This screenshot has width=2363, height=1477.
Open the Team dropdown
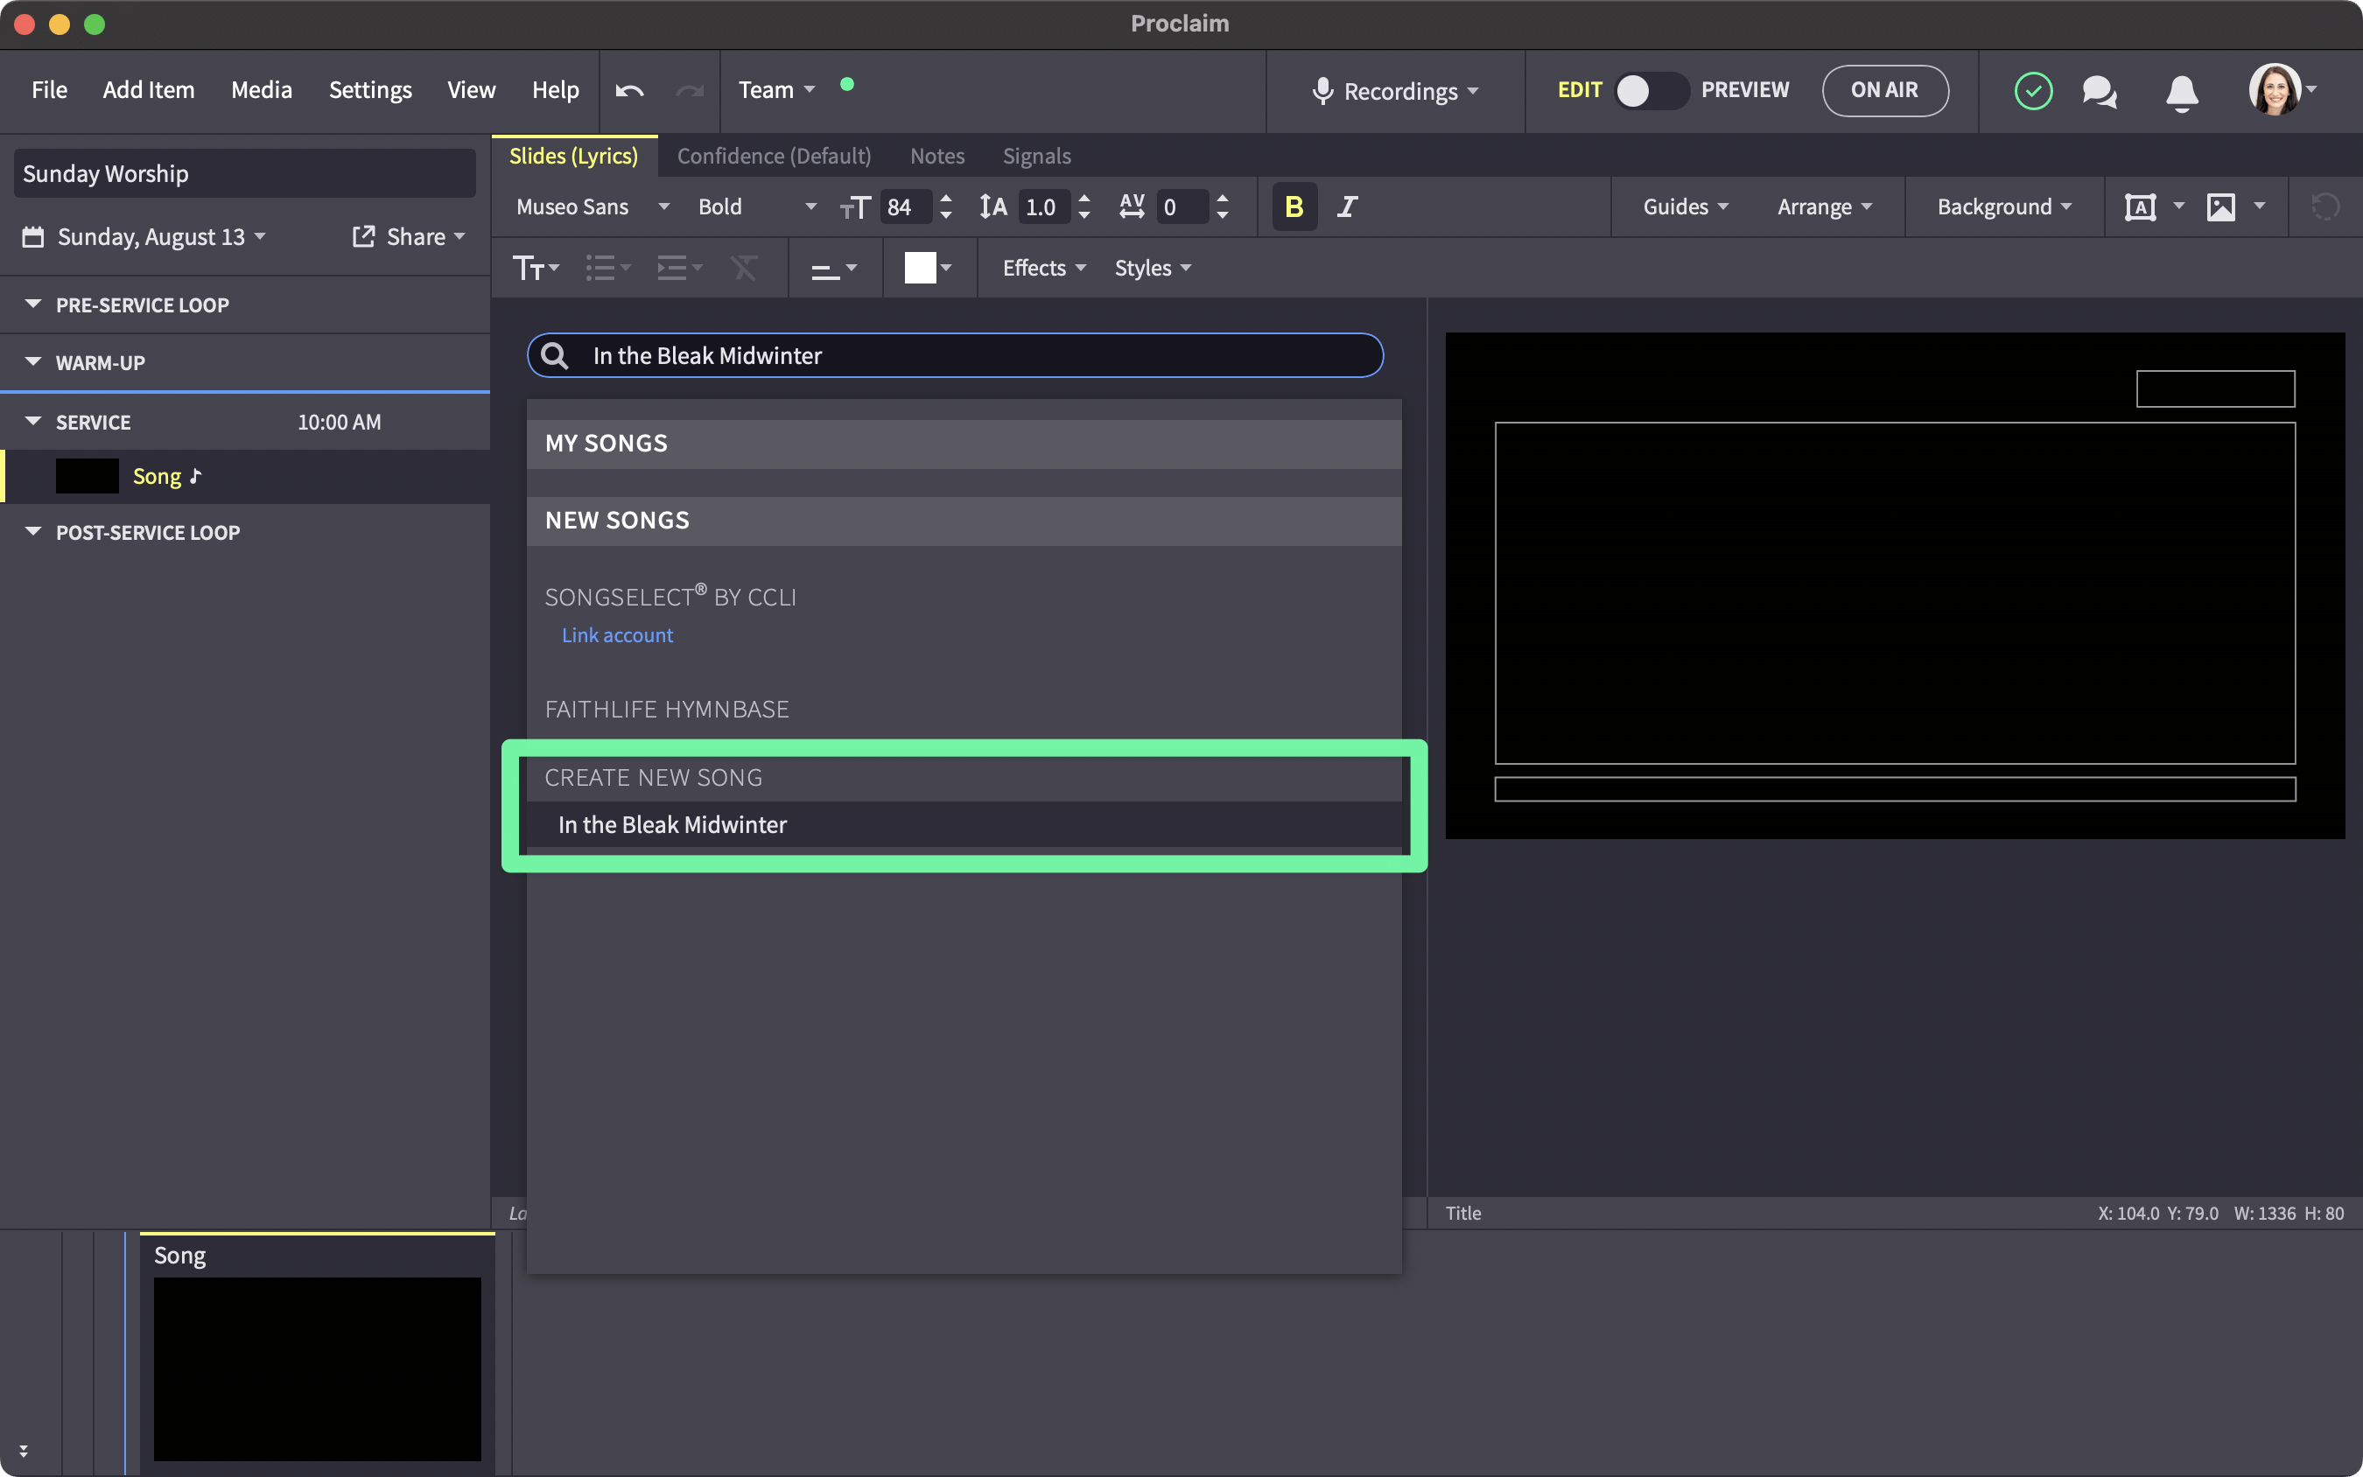point(775,90)
